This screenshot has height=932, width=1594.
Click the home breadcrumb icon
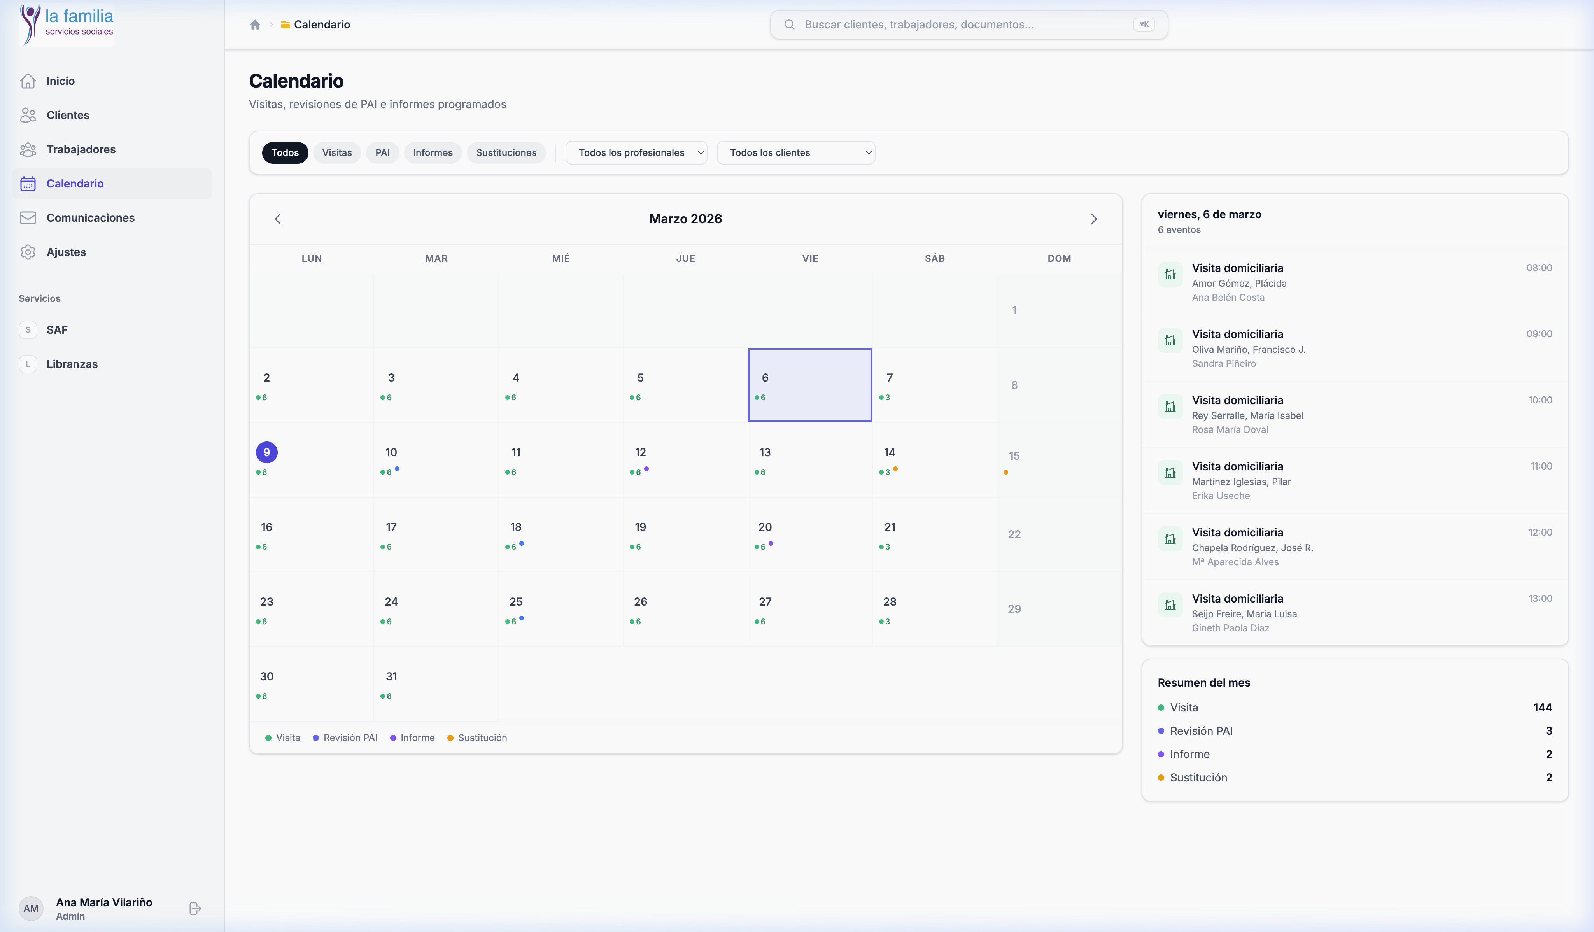255,25
